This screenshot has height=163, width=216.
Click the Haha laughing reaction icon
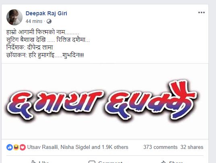click(16, 147)
